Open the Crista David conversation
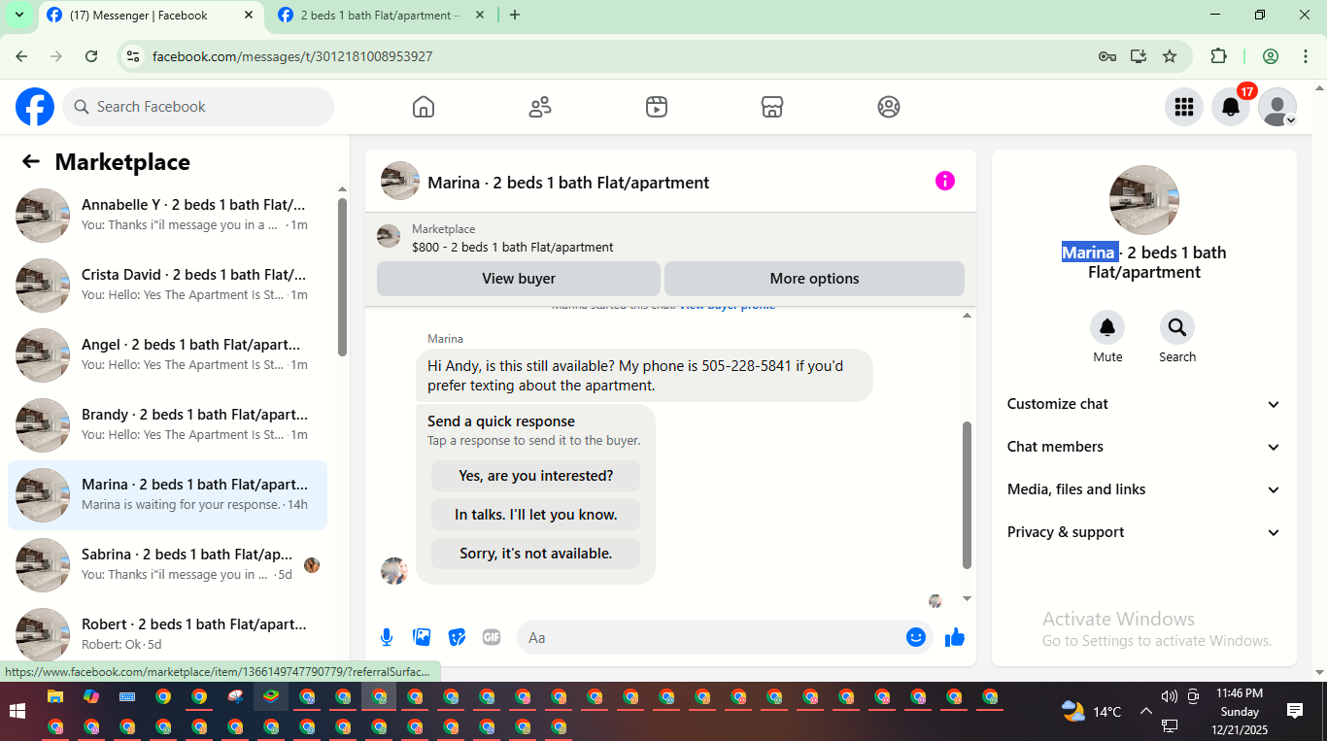Viewport: 1327px width, 741px height. 168,286
